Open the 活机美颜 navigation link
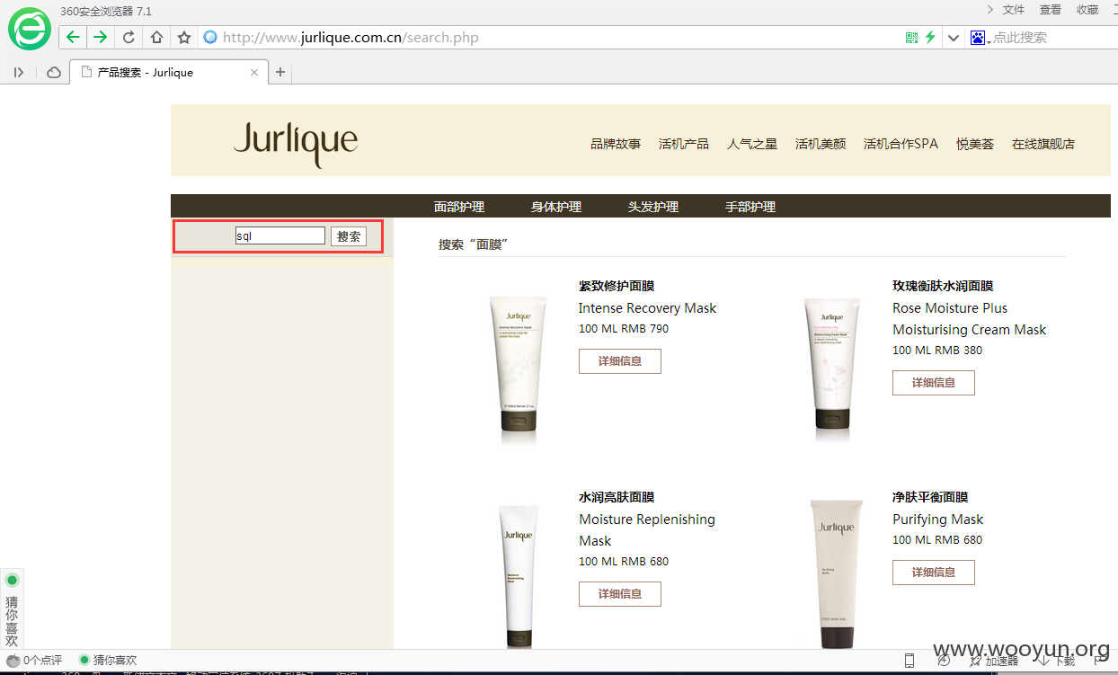The width and height of the screenshot is (1118, 675). tap(821, 144)
